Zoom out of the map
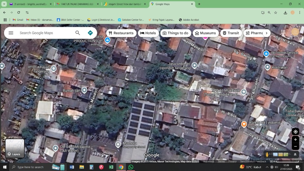304x171 pixels. pos(295,147)
